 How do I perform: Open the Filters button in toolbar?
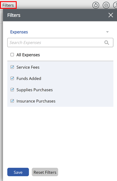coord(8,5)
